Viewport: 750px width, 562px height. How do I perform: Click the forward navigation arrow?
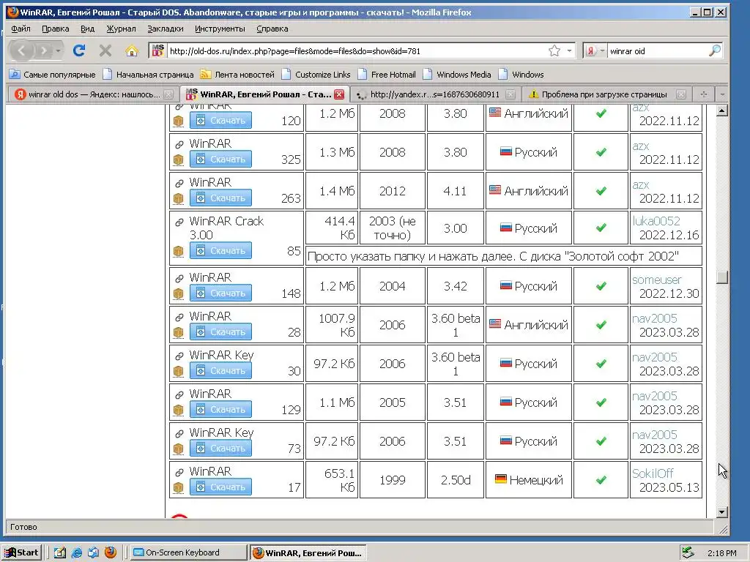(x=43, y=50)
